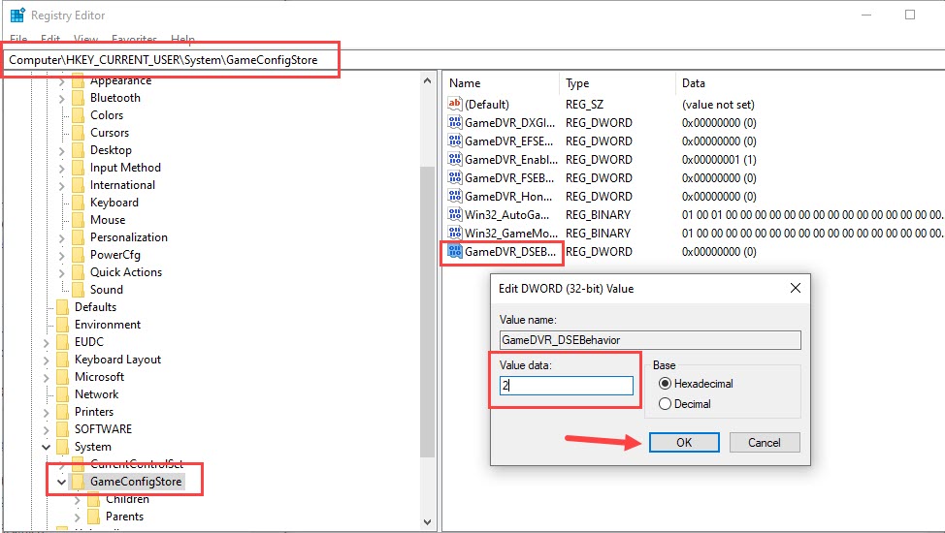The image size is (945, 533).
Task: Click the PowerCfg folder icon
Action: [x=79, y=255]
